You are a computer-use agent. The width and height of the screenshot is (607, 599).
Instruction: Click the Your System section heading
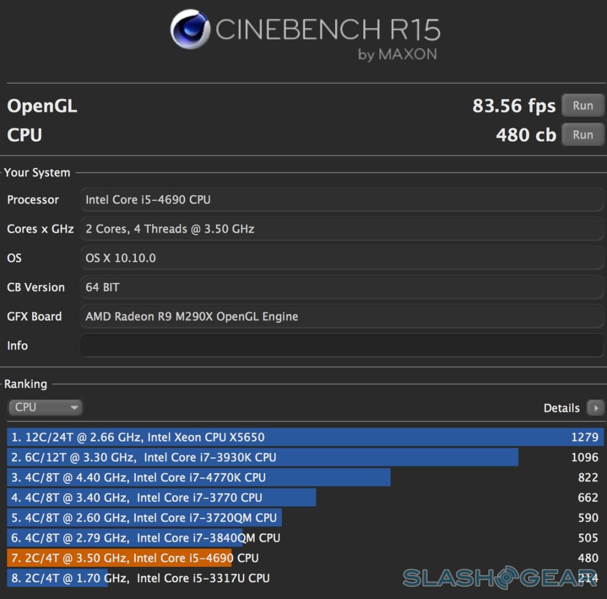37,172
